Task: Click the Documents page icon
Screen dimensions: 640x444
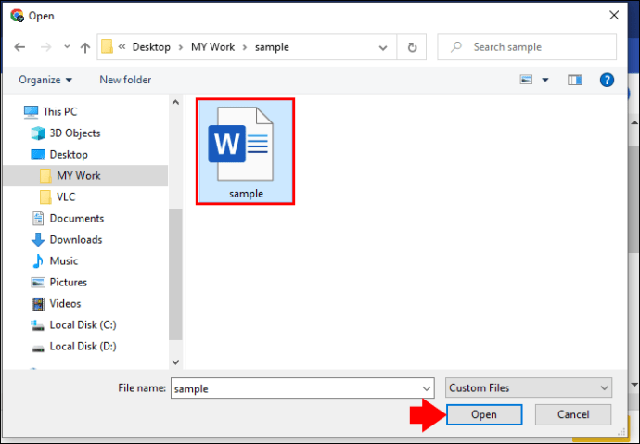Action: (x=38, y=219)
